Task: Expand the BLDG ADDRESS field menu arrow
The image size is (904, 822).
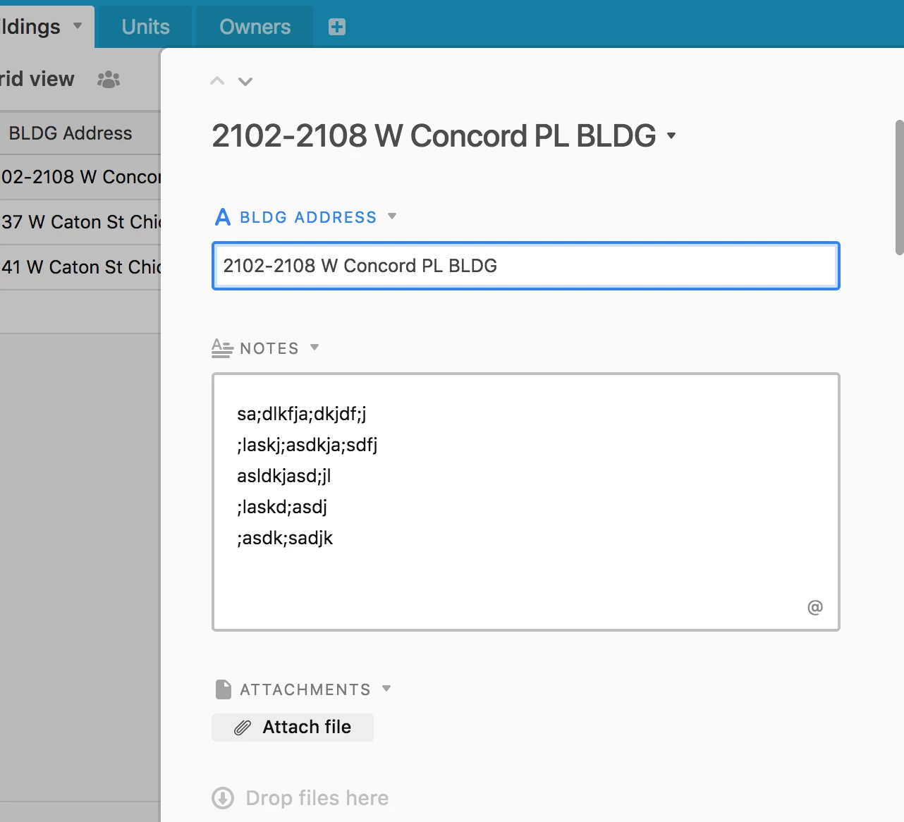Action: pyautogui.click(x=392, y=216)
